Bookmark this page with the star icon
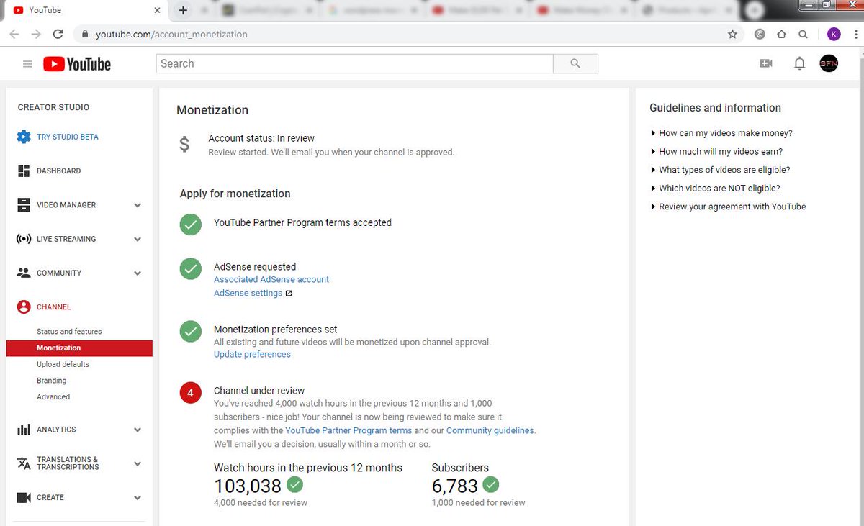 tap(732, 34)
